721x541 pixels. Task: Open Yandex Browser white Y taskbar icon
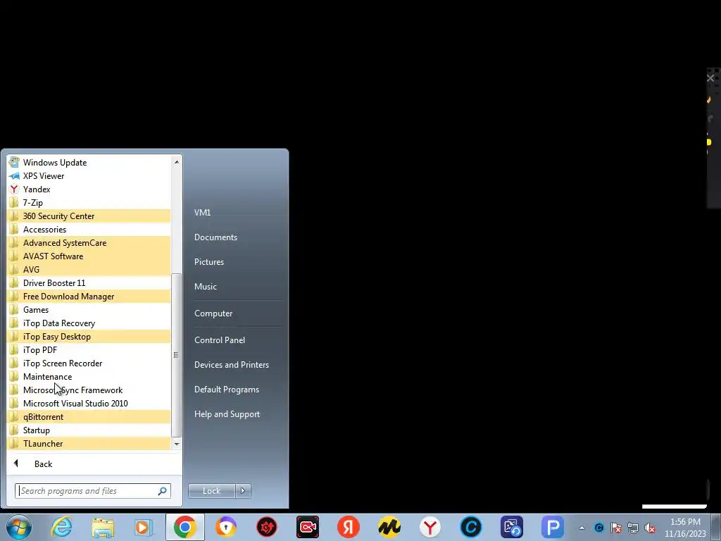430,527
